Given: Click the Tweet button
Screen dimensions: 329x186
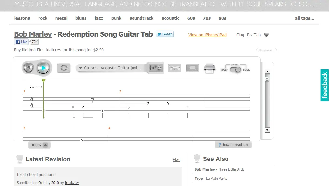Looking at the screenshot, I should pos(164,34).
